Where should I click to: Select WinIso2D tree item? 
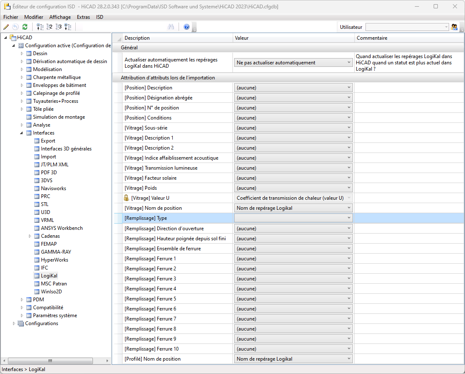(x=51, y=292)
